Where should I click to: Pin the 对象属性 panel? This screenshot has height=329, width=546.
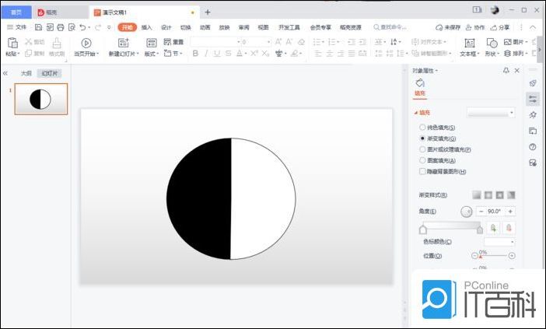click(506, 70)
